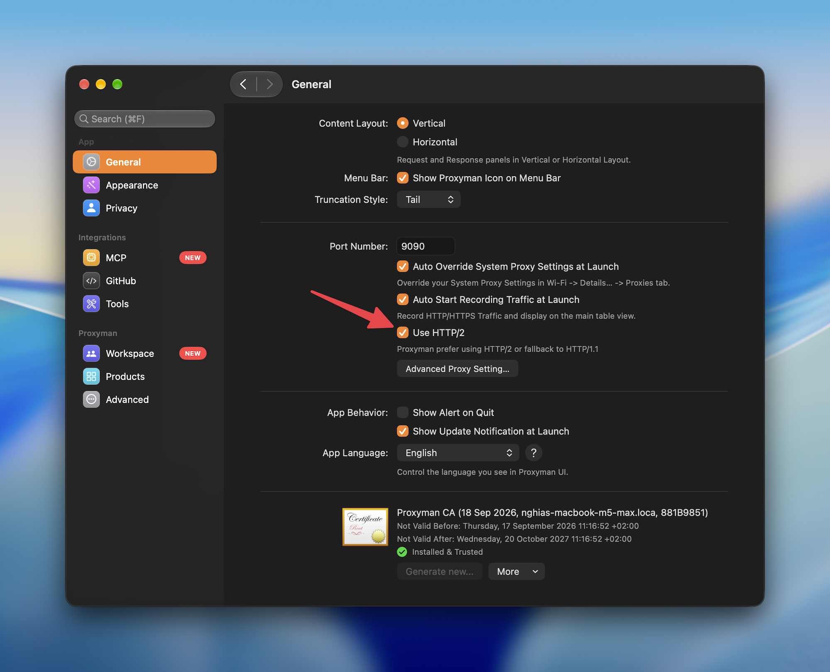Screen dimensions: 830x672
Task: Click the Integrations section header
Action: tap(102, 237)
